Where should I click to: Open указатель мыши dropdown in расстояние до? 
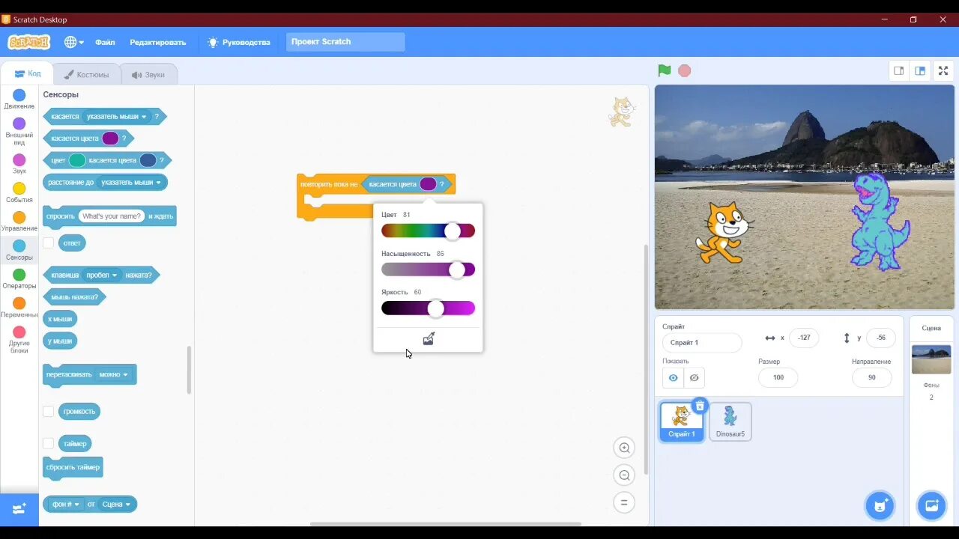point(130,182)
